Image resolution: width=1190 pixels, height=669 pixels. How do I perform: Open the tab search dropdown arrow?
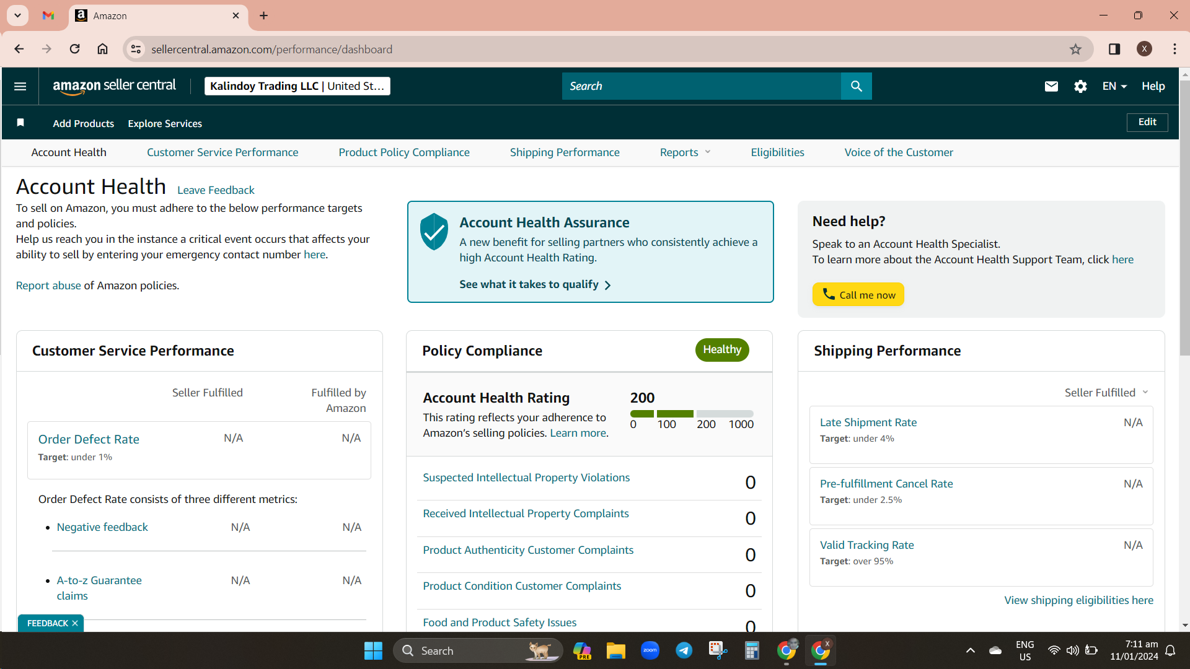(17, 15)
